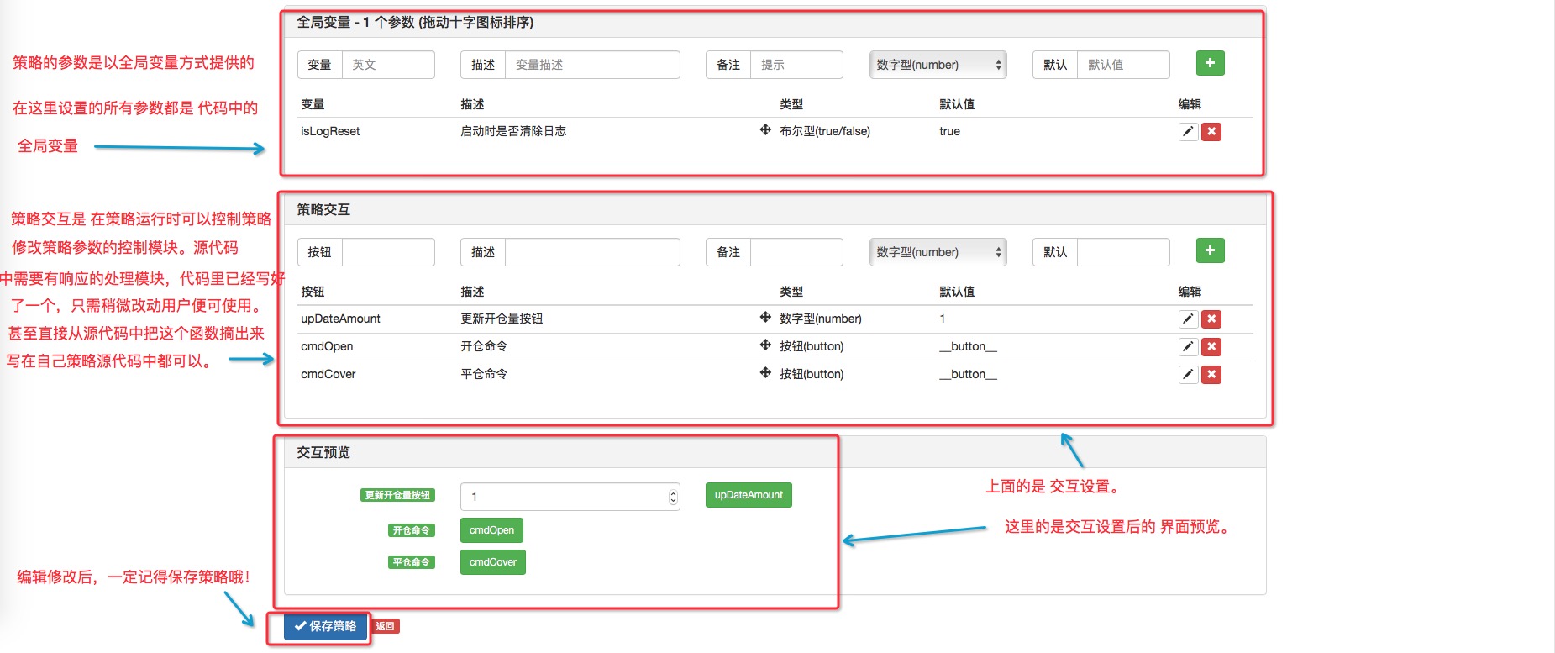1555x653 pixels.
Task: Grab the move handle of upDateAmount row
Action: pyautogui.click(x=765, y=318)
